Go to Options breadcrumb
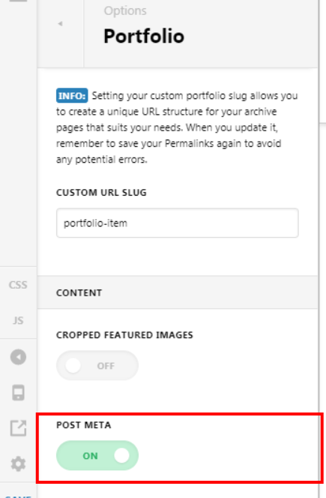The image size is (326, 498). click(x=125, y=10)
